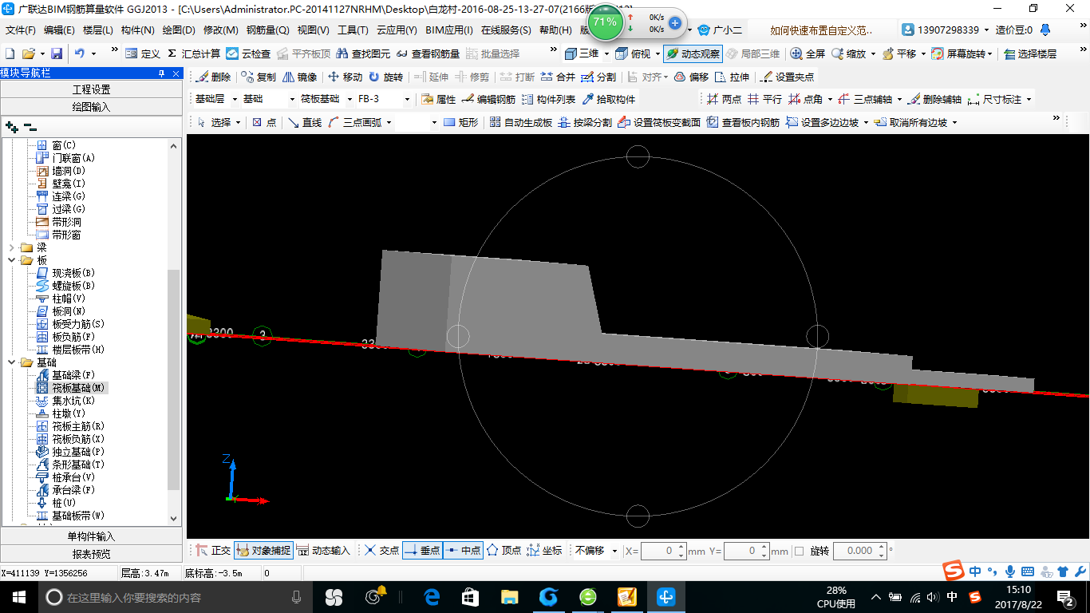Select the 矩形 rectangle drawing tool
This screenshot has width=1090, height=613.
(460, 122)
